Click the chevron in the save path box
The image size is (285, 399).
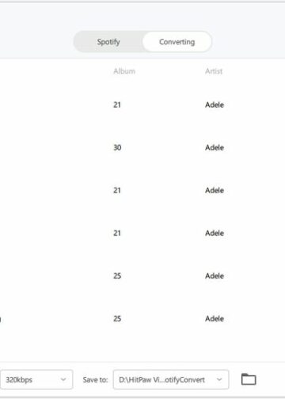tap(219, 379)
